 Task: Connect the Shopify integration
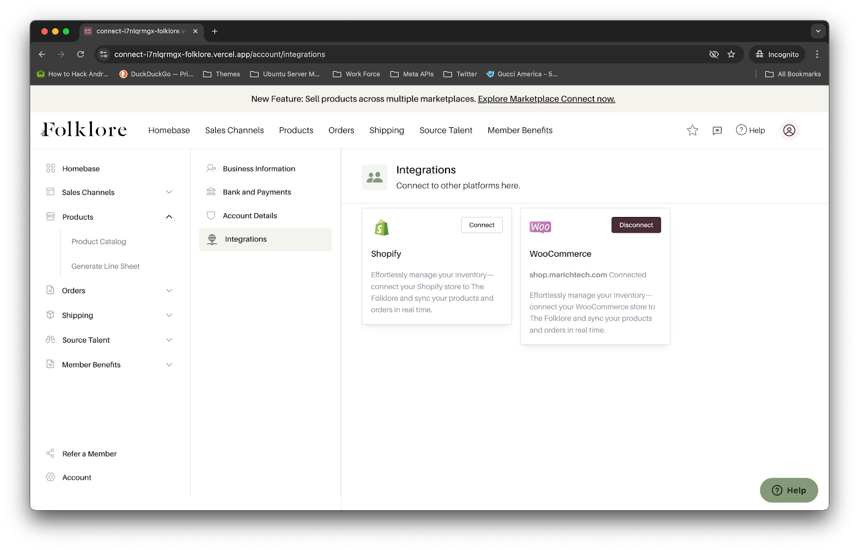[482, 225]
